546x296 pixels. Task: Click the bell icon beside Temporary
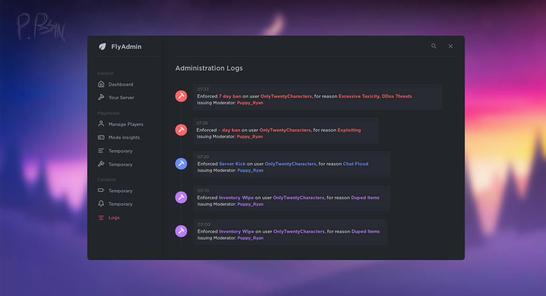pyautogui.click(x=101, y=204)
